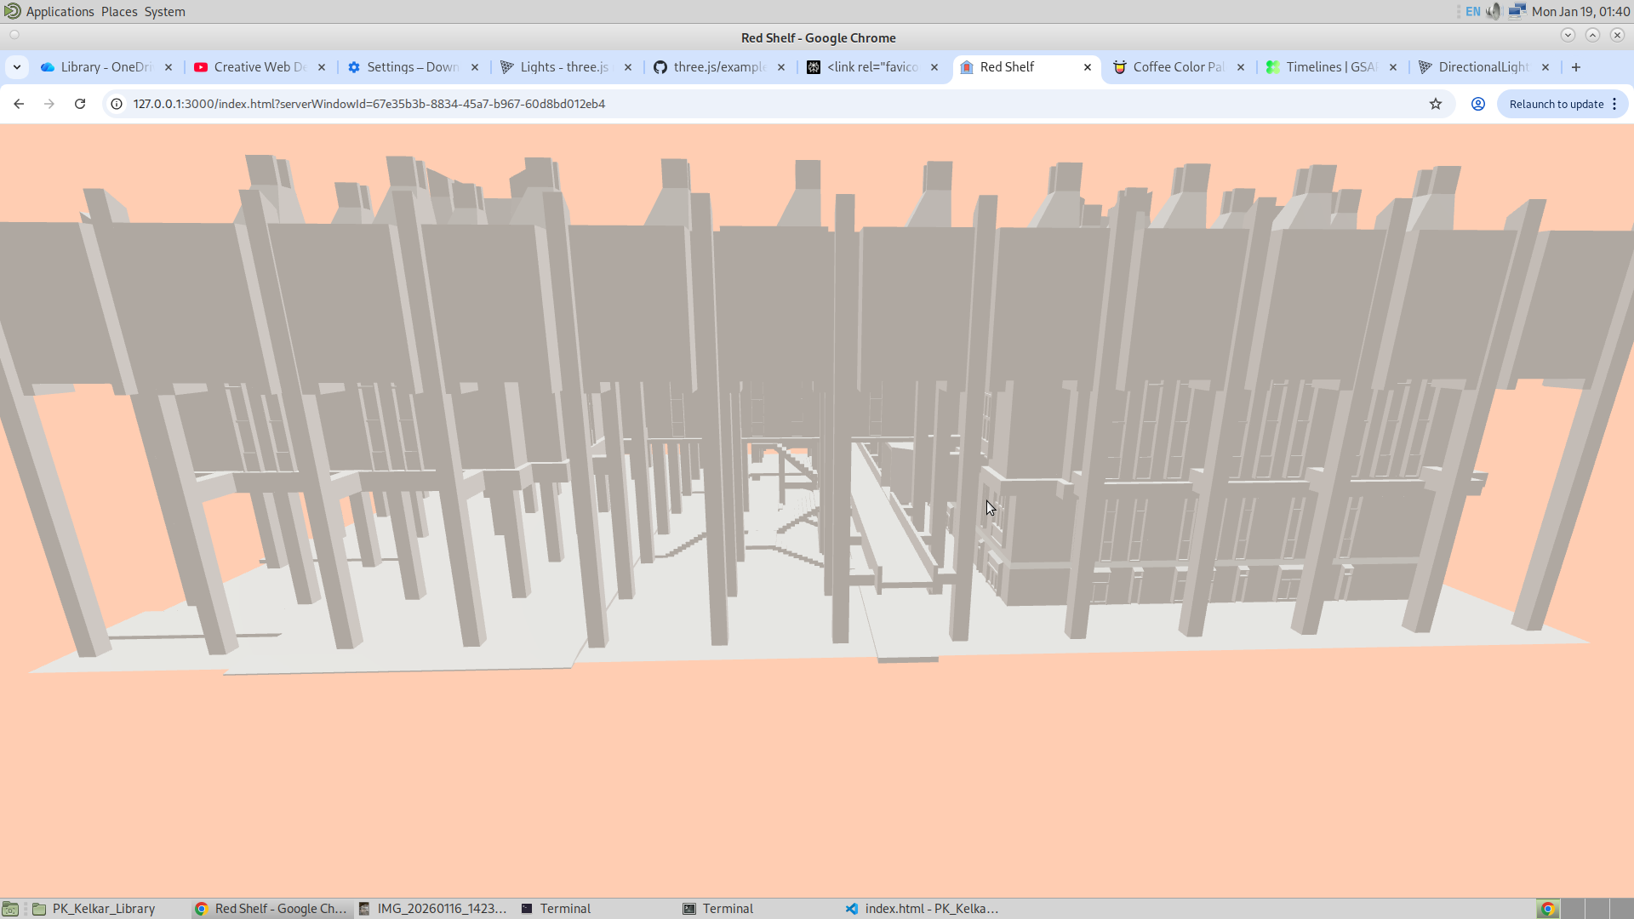
Task: Bookmark this page with star icon
Action: (x=1436, y=104)
